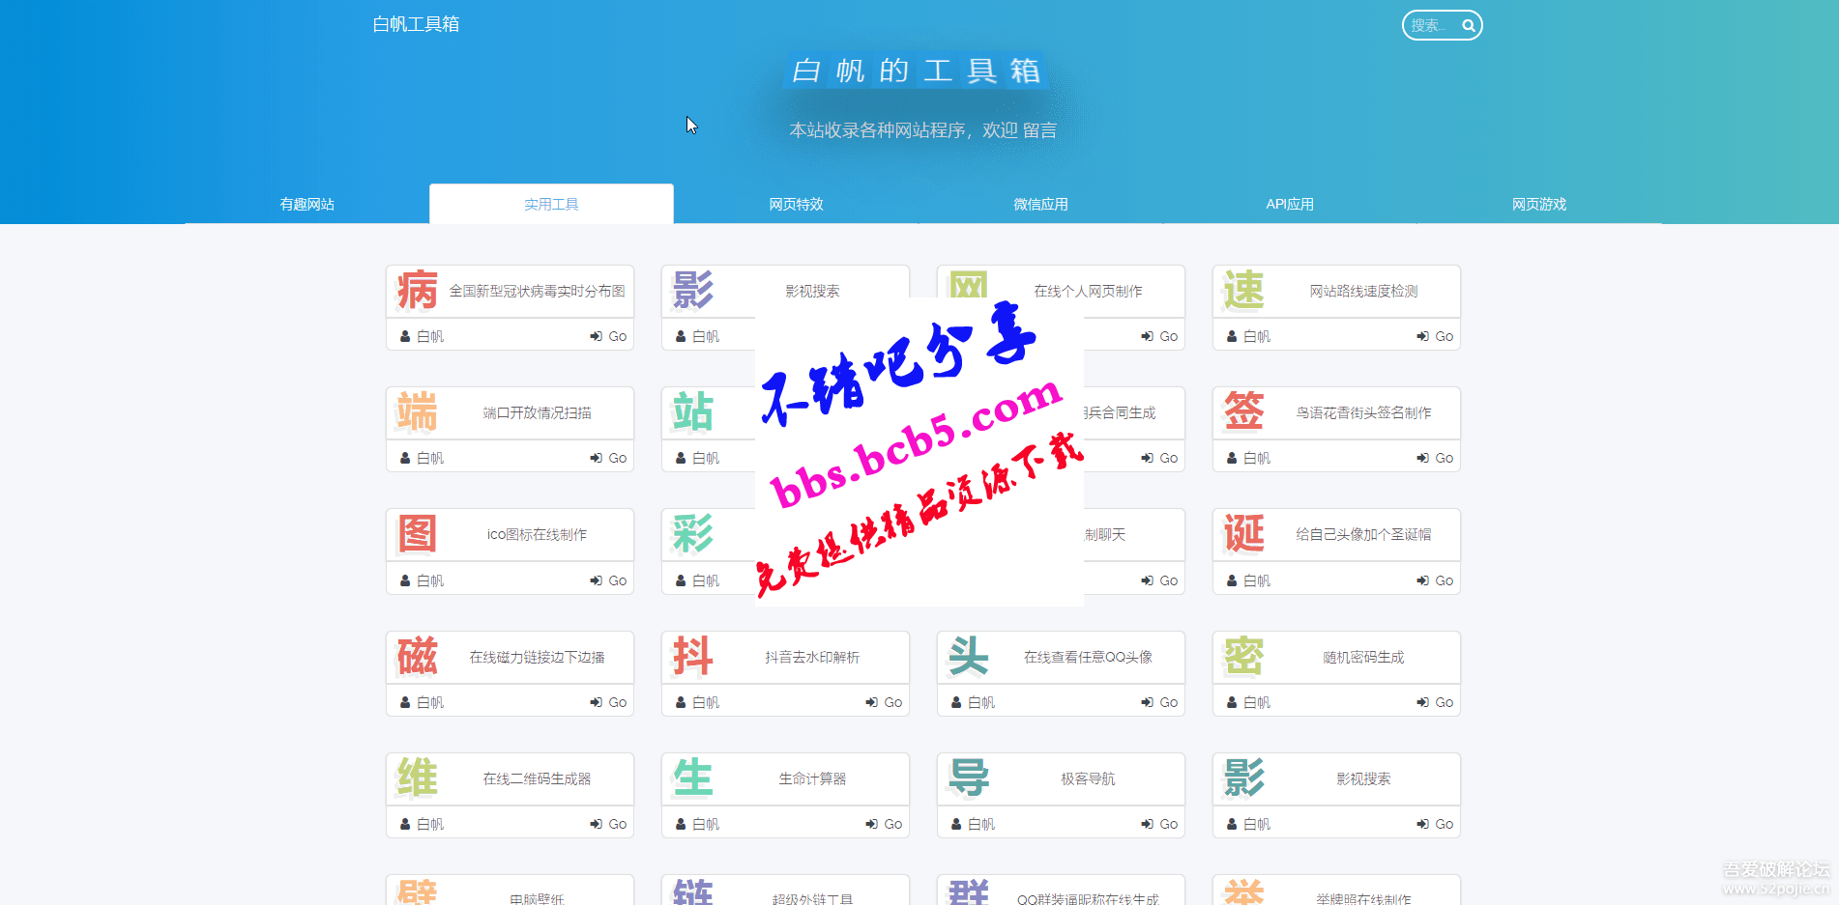1839x905 pixels.
Task: Click the 生 icon for life calculator
Action: tap(692, 778)
